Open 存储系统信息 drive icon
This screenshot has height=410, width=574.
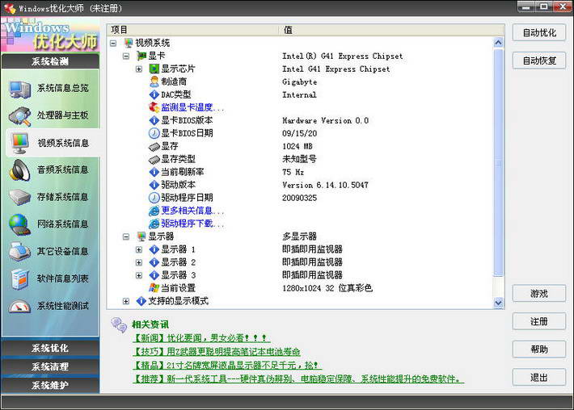(x=19, y=197)
